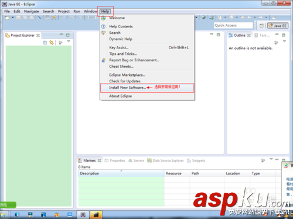Open the New dropdown arrow in toolbar

pyautogui.click(x=13, y=18)
